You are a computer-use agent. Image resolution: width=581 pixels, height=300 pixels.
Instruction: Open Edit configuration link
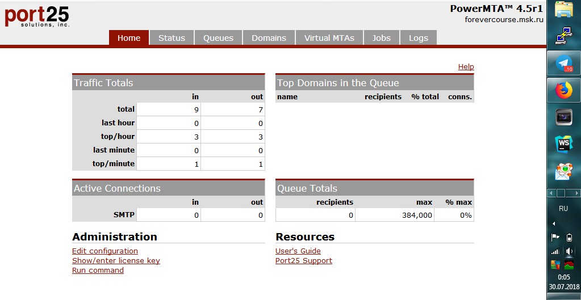coord(105,251)
